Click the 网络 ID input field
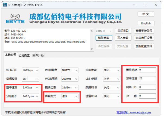This screenshot has height=116, width=164. [147, 87]
